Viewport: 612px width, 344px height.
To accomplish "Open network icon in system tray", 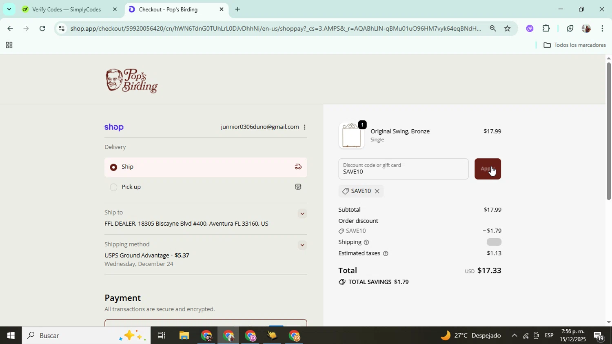I will coord(526,336).
